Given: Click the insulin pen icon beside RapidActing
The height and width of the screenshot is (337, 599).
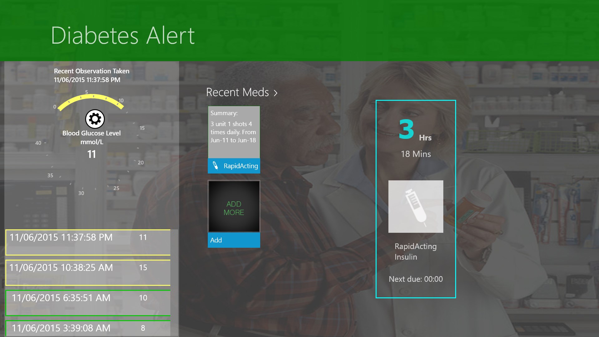Looking at the screenshot, I should [x=215, y=166].
